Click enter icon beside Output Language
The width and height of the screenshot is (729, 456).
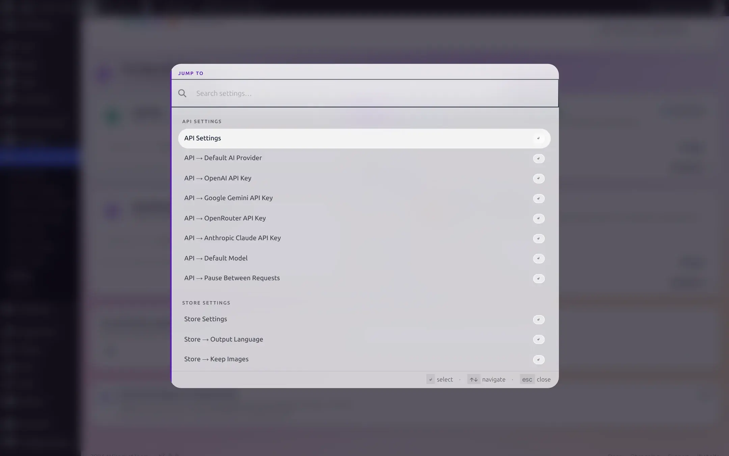pyautogui.click(x=539, y=339)
